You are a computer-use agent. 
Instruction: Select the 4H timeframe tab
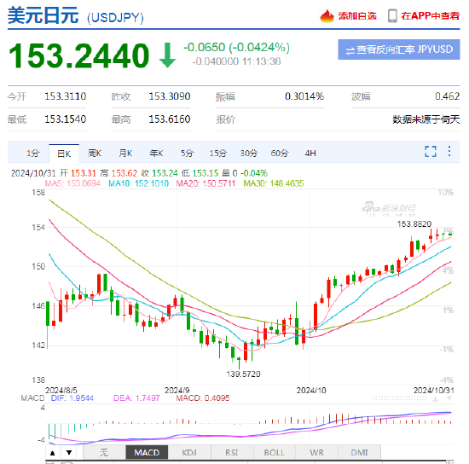[310, 154]
